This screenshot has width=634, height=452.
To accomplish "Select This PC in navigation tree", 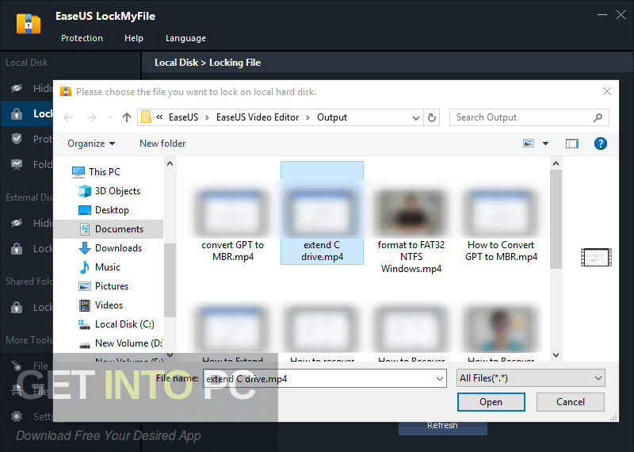I will click(96, 171).
